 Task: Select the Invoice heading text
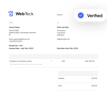click(x=60, y=15)
